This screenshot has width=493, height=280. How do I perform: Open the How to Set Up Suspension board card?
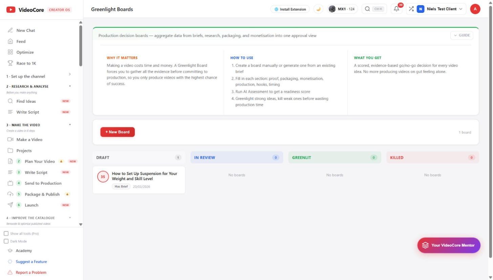coord(139,180)
